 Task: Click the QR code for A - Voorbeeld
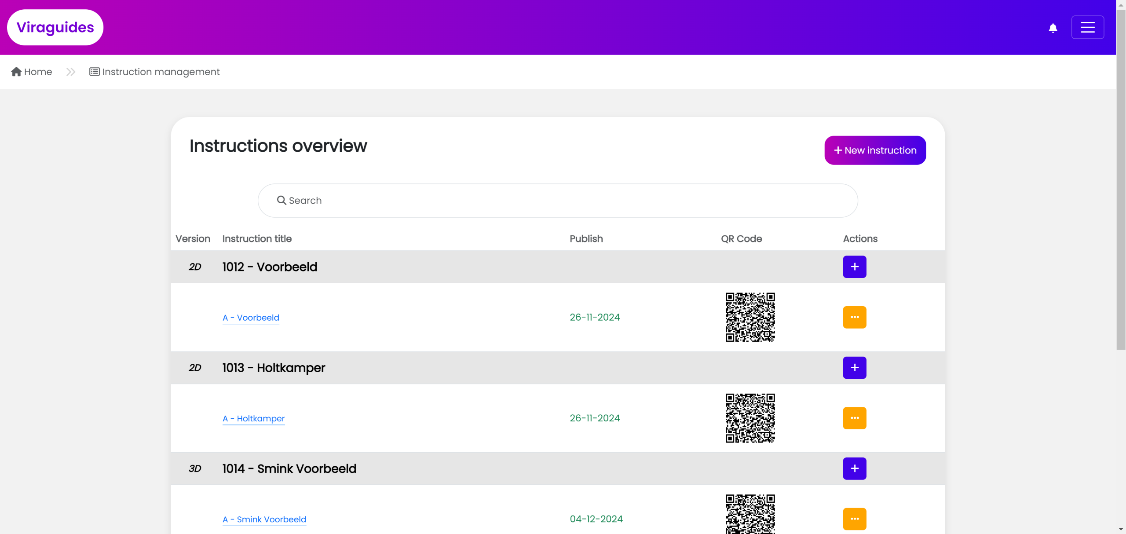click(x=750, y=317)
